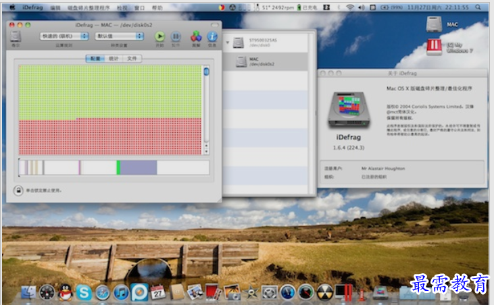
Task: Click the battery 已充电 status icon
Action: [307, 7]
